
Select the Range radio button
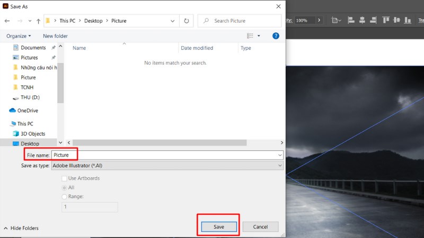(65, 197)
